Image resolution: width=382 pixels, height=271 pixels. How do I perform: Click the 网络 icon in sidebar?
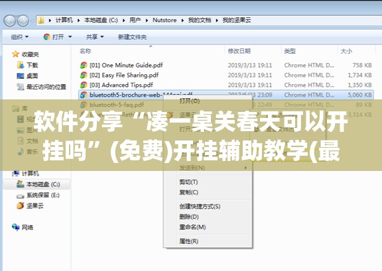(16, 227)
